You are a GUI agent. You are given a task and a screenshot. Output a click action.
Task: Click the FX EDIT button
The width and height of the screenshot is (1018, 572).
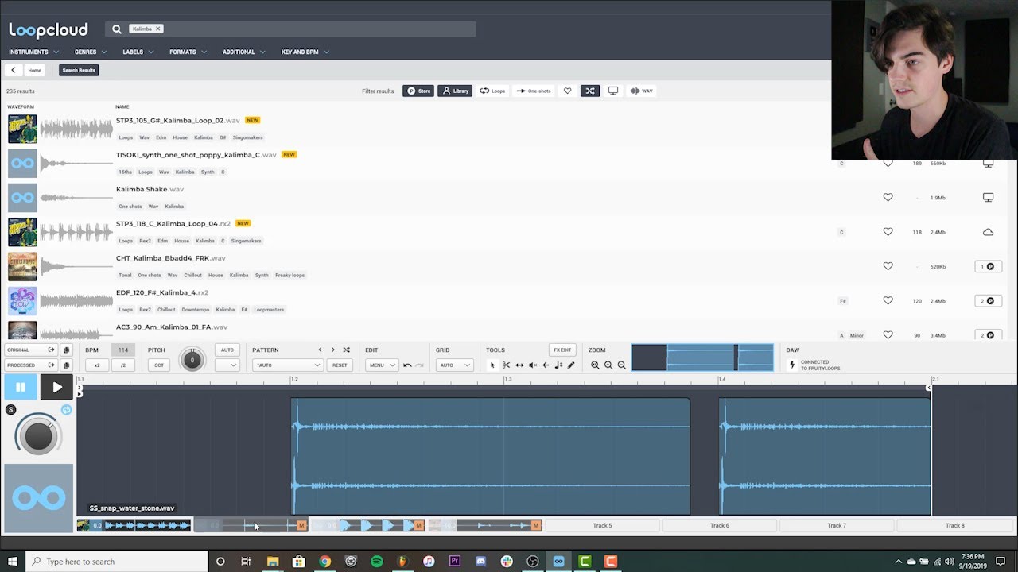562,350
